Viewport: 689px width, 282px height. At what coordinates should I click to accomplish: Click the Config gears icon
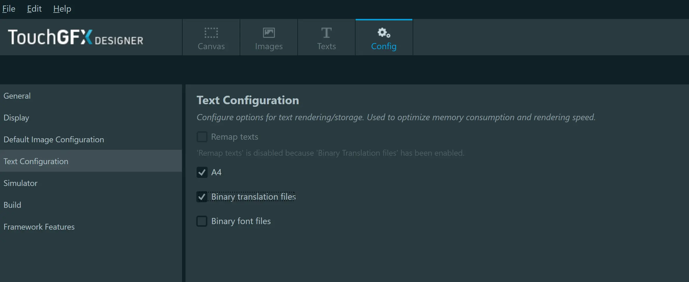pos(384,33)
